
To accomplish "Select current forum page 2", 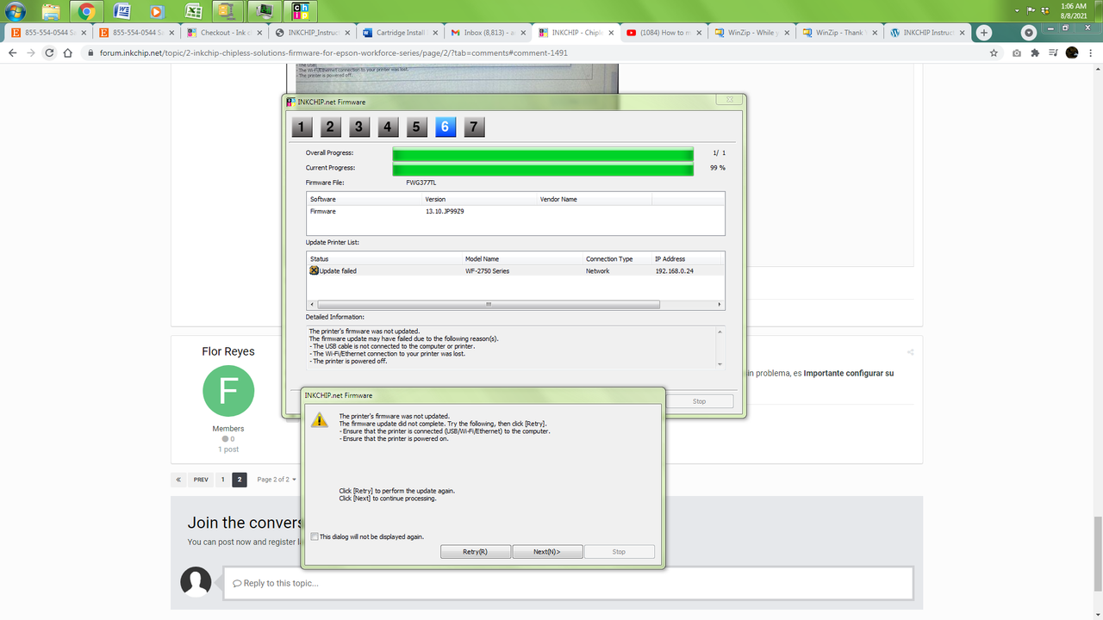I will (240, 480).
